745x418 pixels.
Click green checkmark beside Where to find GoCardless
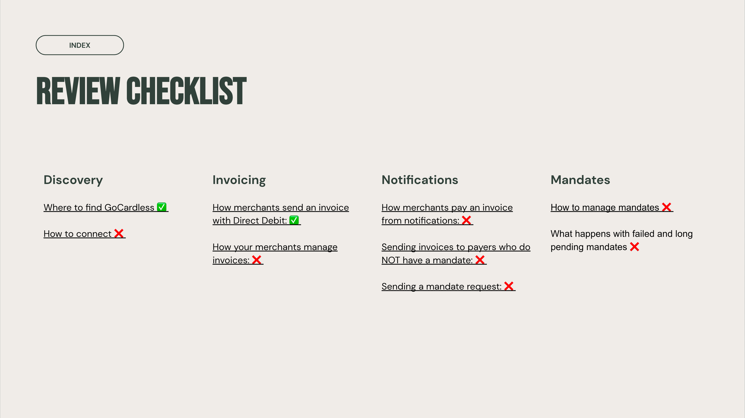162,207
